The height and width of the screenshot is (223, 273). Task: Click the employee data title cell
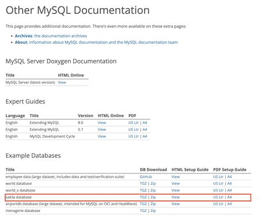point(65,177)
